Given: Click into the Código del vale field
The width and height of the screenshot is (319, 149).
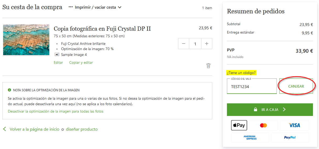Looking at the screenshot, I should tap(252, 86).
